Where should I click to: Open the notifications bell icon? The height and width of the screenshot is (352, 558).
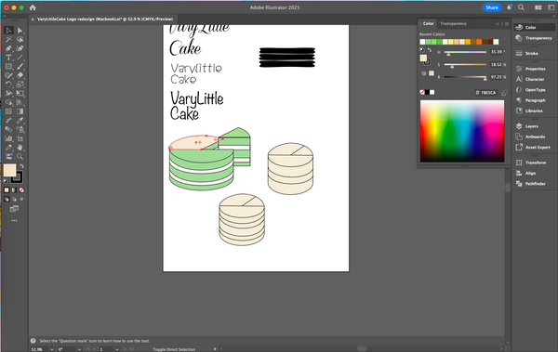click(510, 7)
